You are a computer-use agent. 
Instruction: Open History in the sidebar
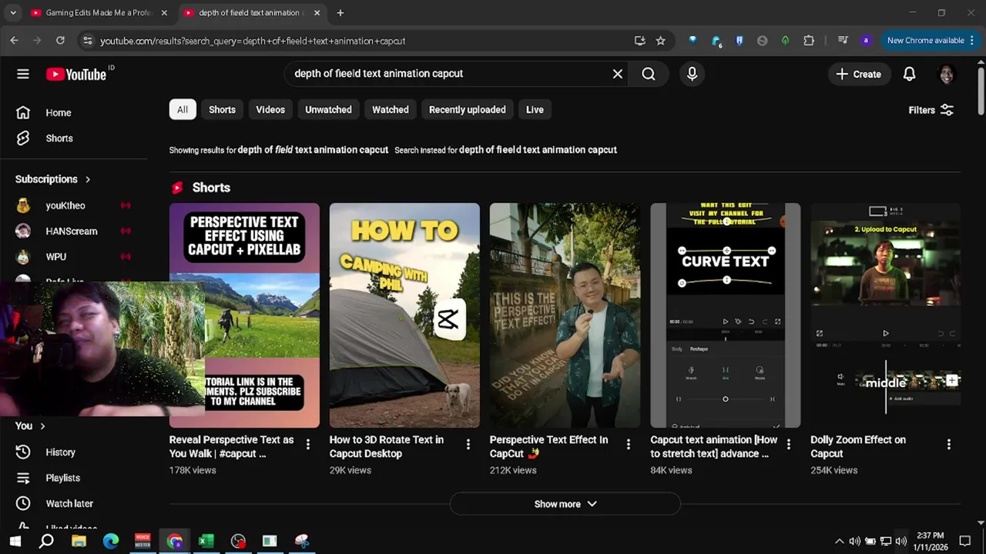tap(60, 452)
